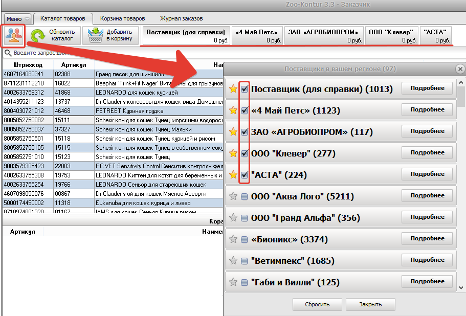Check "Габи и Вилли" supplier checkbox
This screenshot has width=466, height=316.
tap(245, 282)
